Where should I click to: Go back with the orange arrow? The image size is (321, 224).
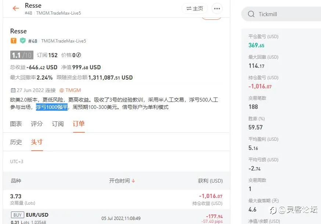pyautogui.click(x=16, y=8)
